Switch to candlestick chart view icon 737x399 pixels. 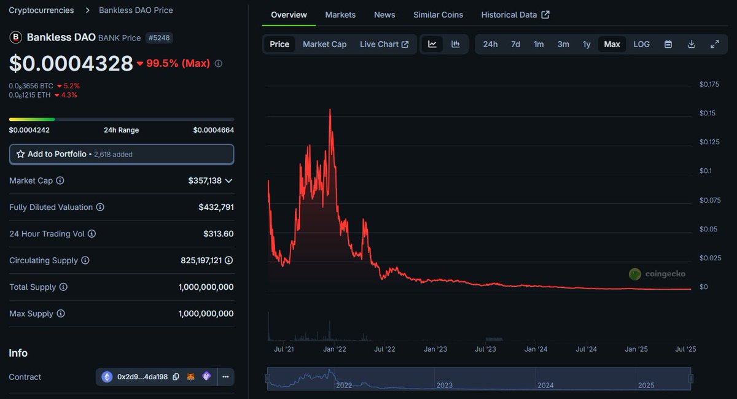pyautogui.click(x=456, y=44)
